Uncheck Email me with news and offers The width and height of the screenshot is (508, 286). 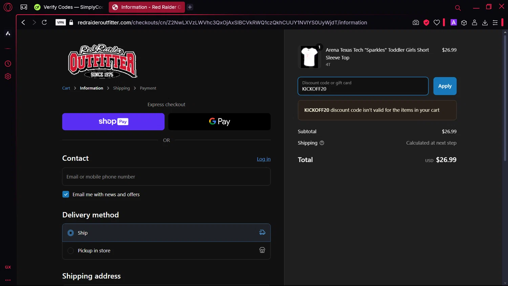pyautogui.click(x=66, y=194)
